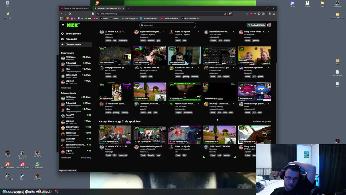Open options menu for Poker turnieje stream

click(268, 104)
